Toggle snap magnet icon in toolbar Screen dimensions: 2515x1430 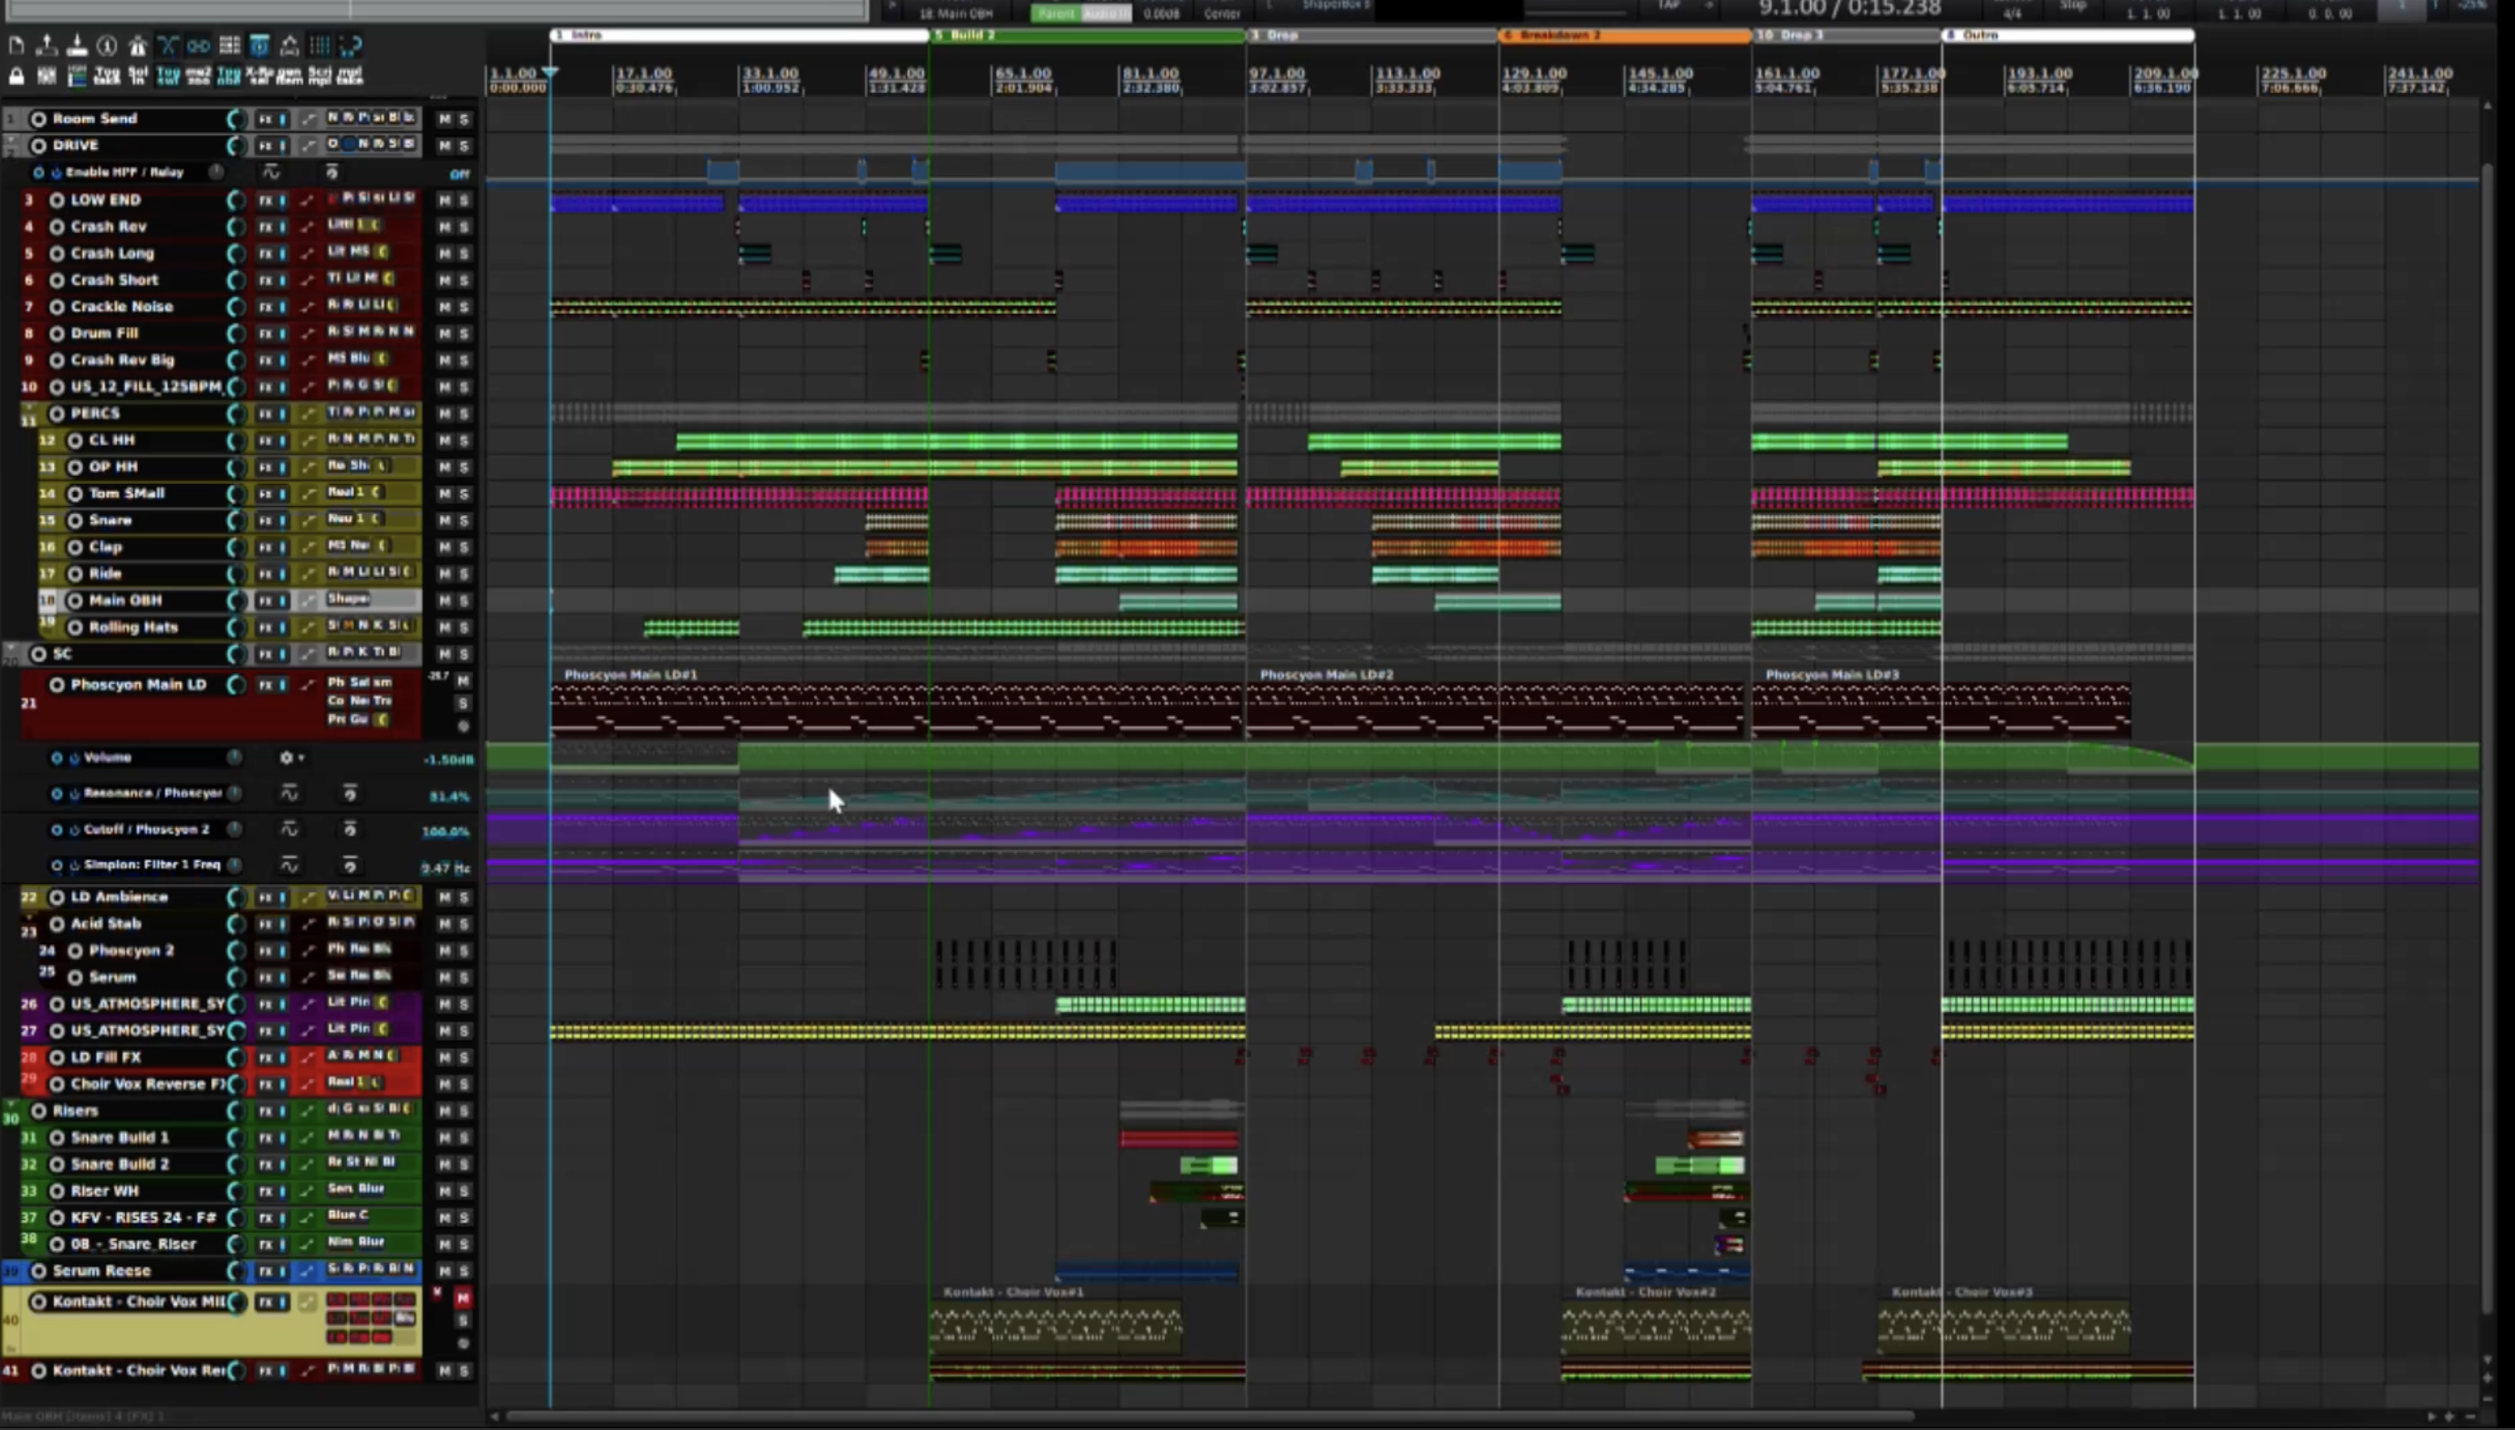click(351, 45)
